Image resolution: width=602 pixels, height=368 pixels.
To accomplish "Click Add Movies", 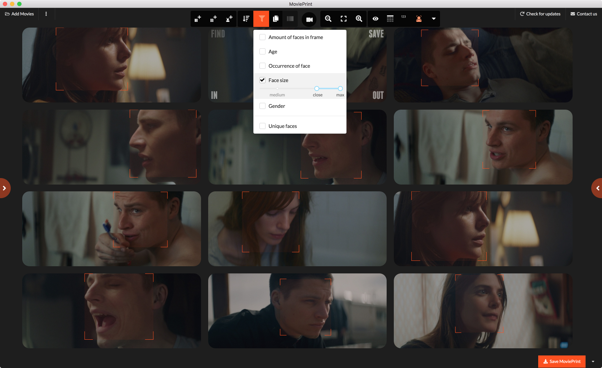I will coord(19,14).
